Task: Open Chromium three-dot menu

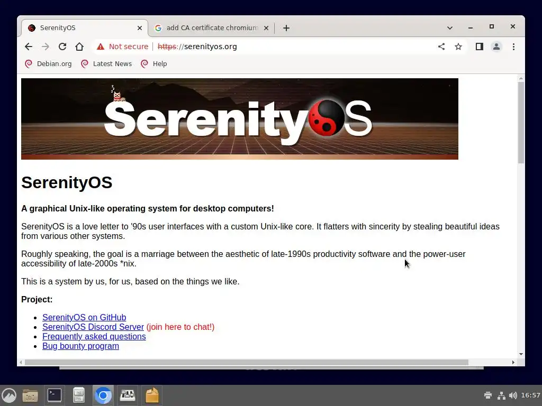Action: [x=513, y=47]
